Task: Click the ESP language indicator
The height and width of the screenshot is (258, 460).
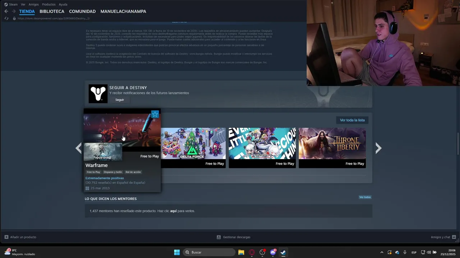Action: pos(414,252)
